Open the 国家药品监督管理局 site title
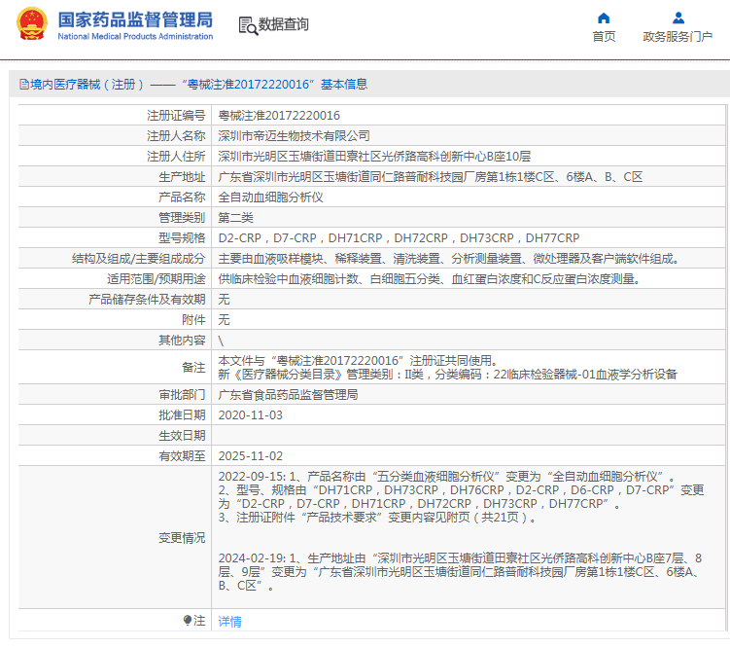Image resolution: width=730 pixels, height=647 pixels. (x=135, y=20)
